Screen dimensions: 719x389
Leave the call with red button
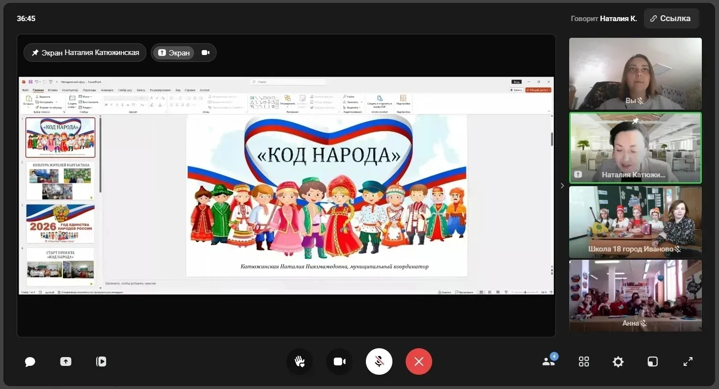coord(419,362)
